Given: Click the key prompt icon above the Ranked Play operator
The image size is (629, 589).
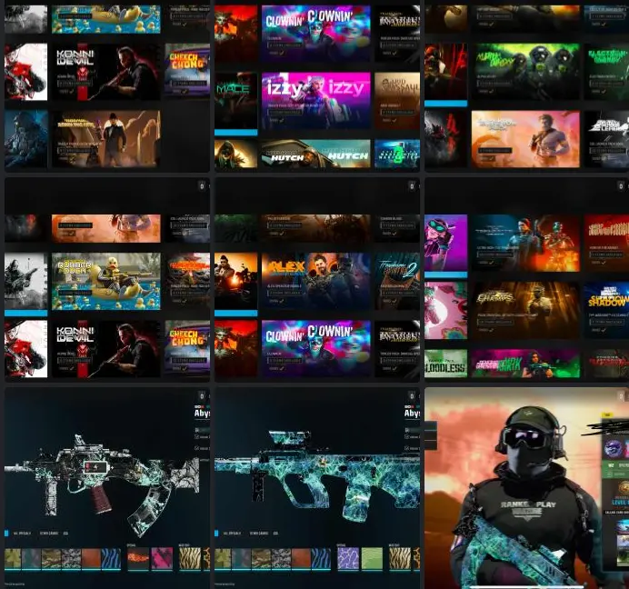Looking at the screenshot, I should 621,396.
